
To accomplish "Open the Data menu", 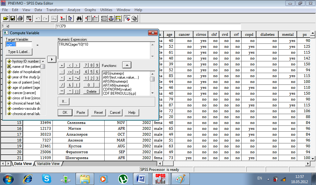I will click(38, 10).
